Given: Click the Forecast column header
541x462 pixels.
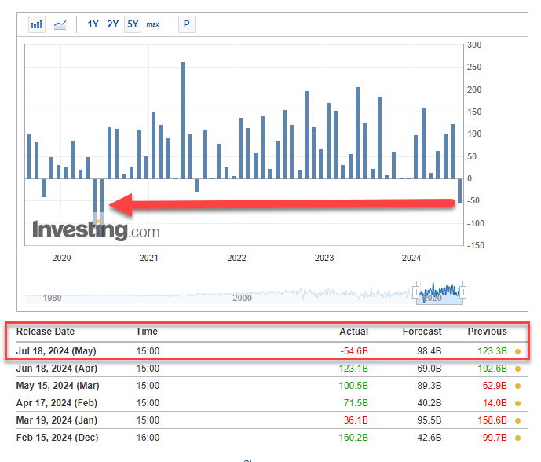Looking at the screenshot, I should (x=423, y=332).
